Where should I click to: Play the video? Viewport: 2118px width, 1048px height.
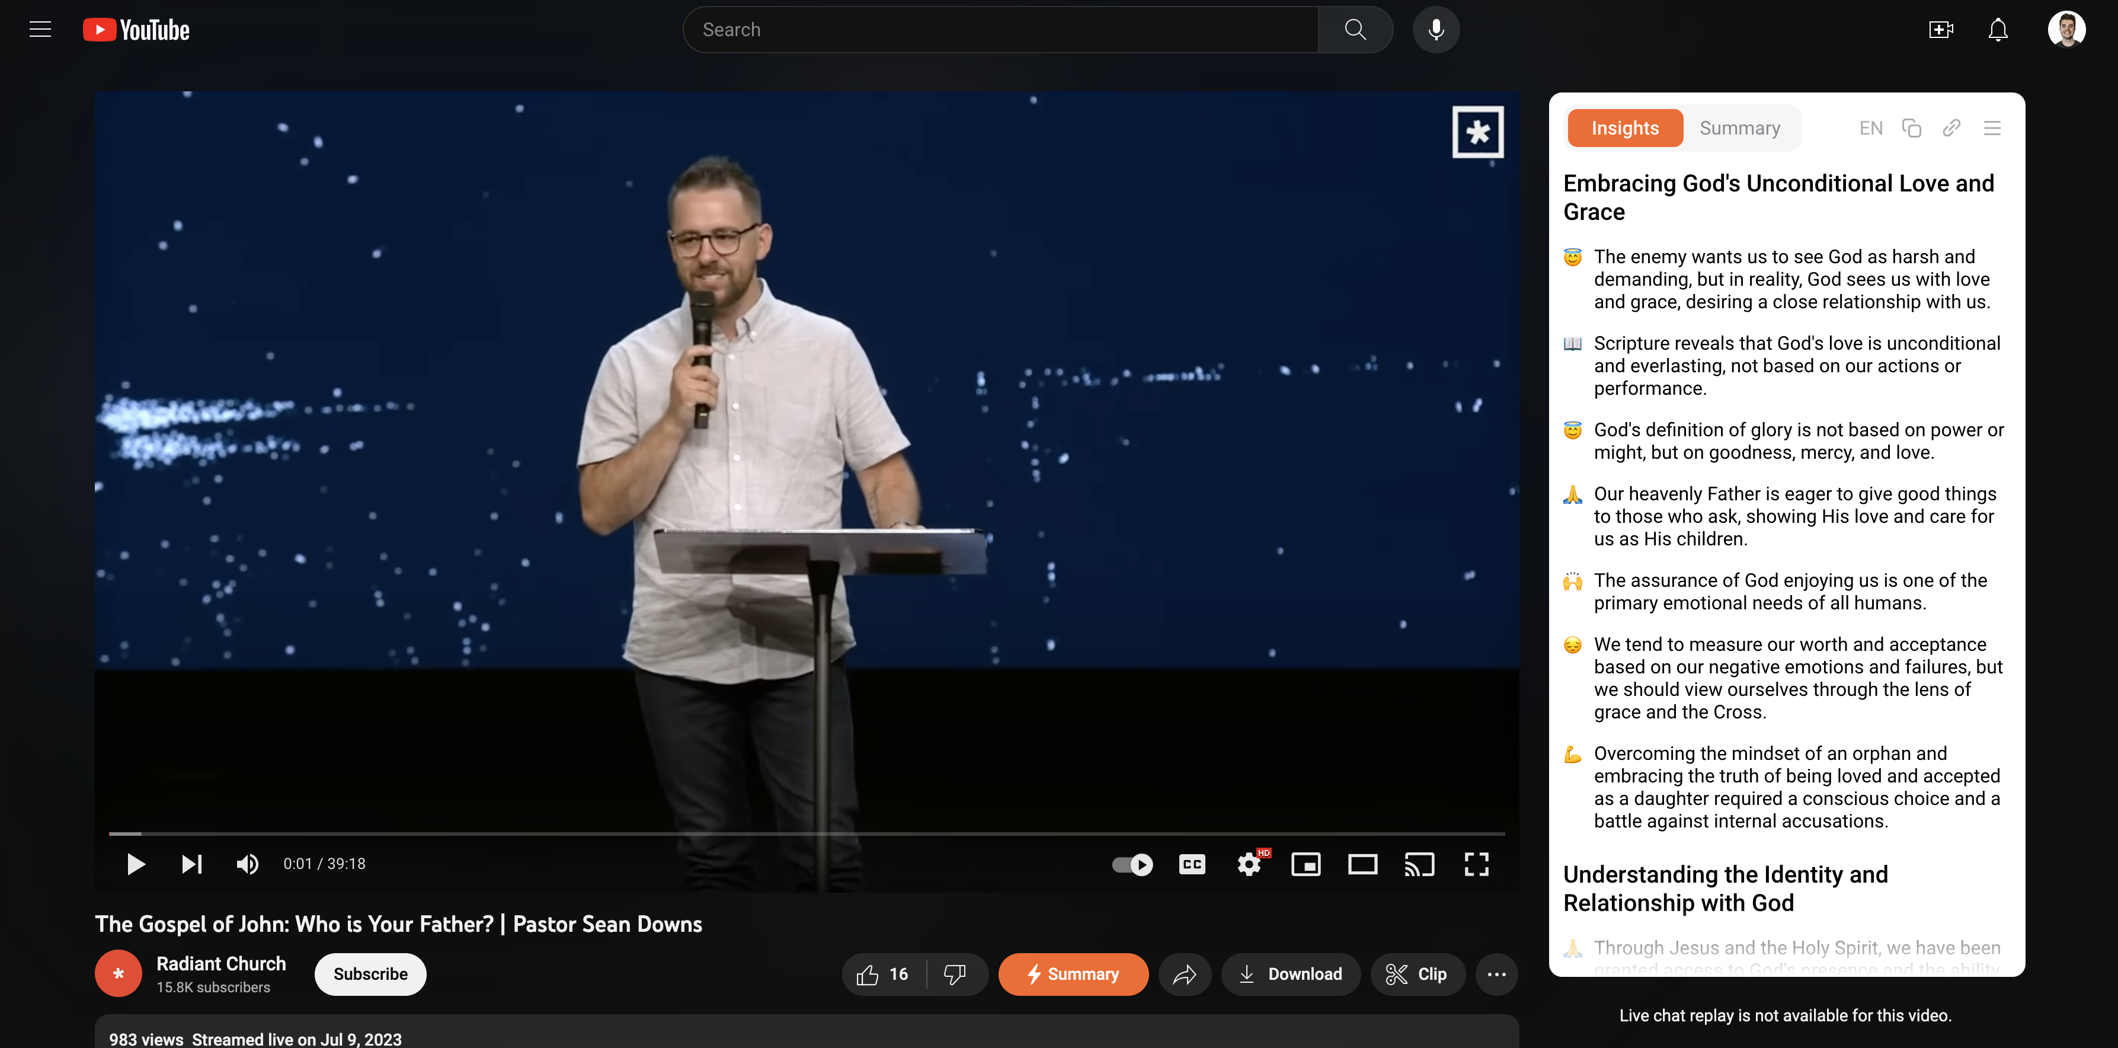tap(136, 864)
